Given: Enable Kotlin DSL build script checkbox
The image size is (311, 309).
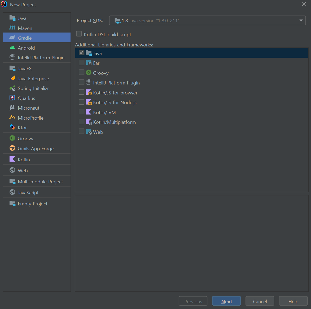Looking at the screenshot, I should [x=79, y=34].
